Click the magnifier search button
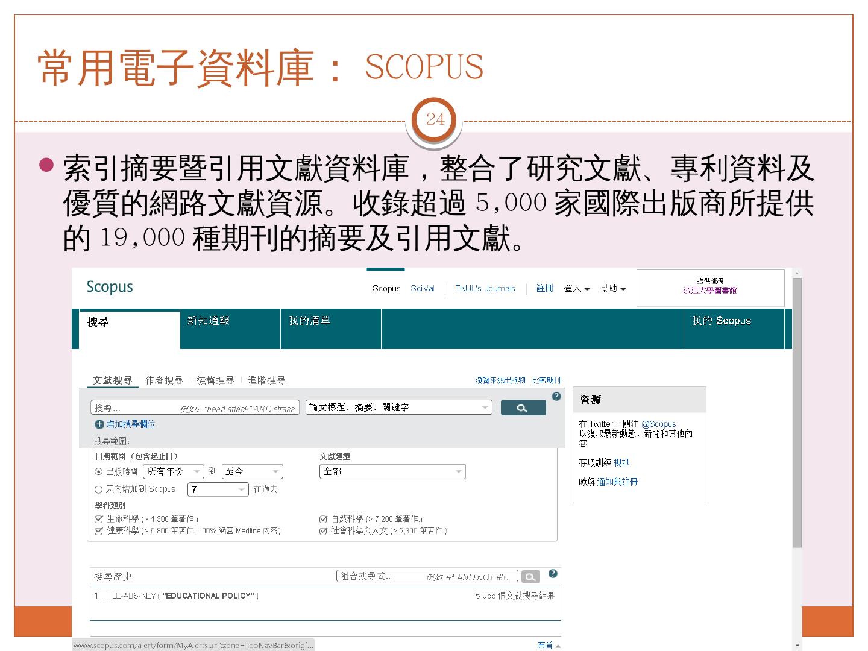This screenshot has width=868, height=651. coord(523,408)
